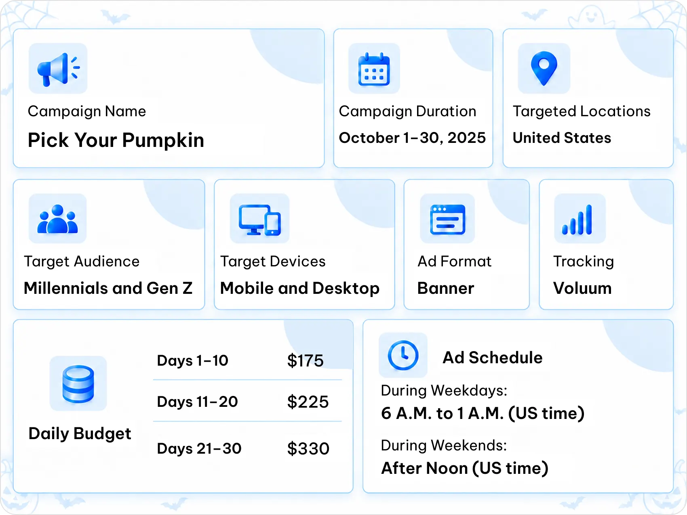Click the "During Weekends:" label
The image size is (687, 515).
click(x=444, y=445)
